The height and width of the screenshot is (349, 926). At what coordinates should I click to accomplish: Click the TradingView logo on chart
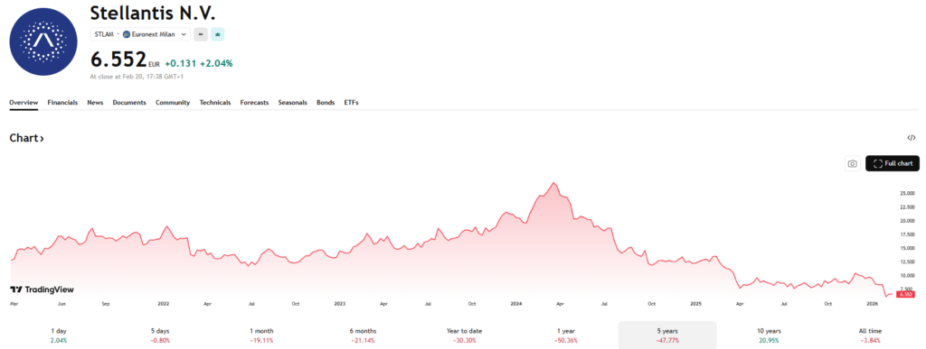(42, 289)
